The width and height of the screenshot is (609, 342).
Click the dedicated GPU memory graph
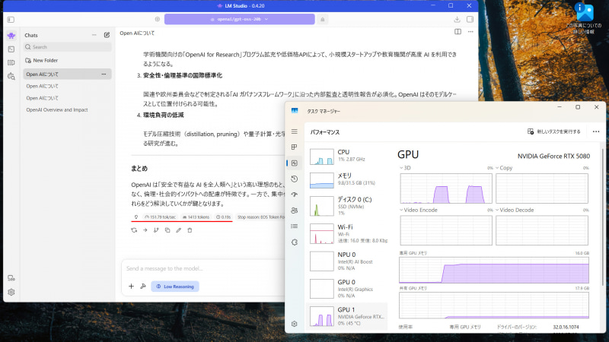click(494, 270)
